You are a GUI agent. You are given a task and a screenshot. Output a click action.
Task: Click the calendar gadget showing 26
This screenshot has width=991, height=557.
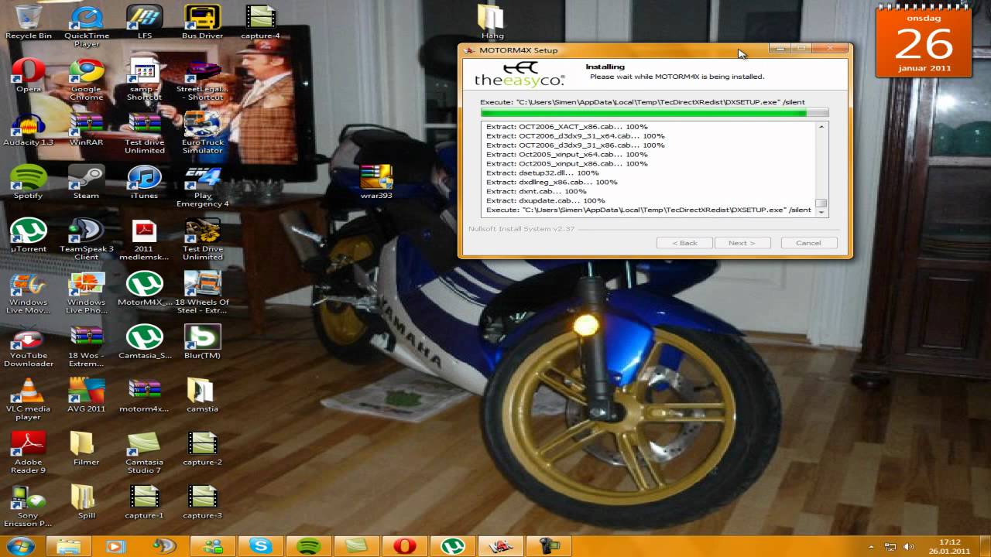[x=924, y=42]
